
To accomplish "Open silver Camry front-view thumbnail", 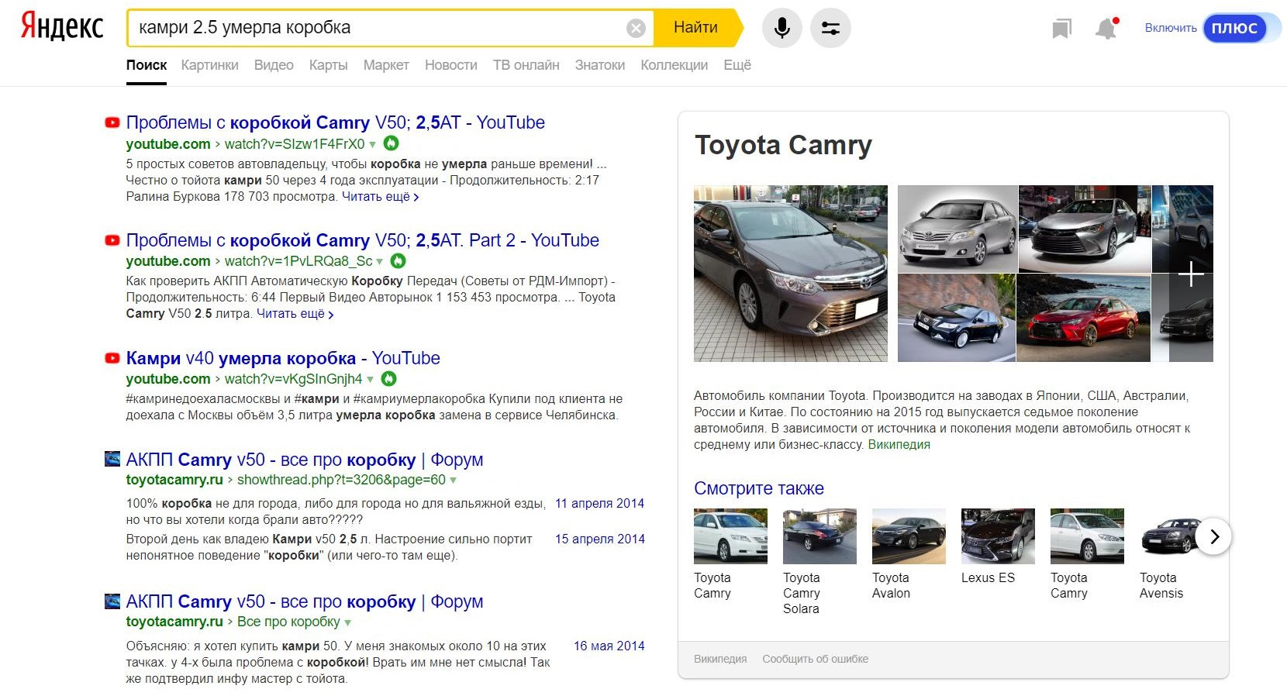I will (x=957, y=229).
